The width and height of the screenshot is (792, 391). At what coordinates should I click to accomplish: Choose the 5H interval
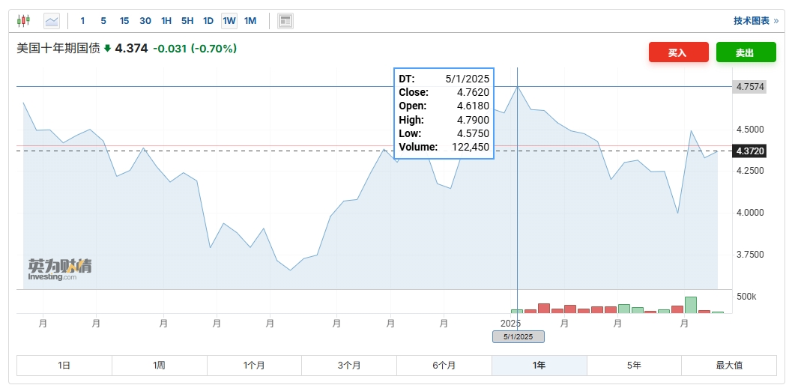tap(187, 21)
